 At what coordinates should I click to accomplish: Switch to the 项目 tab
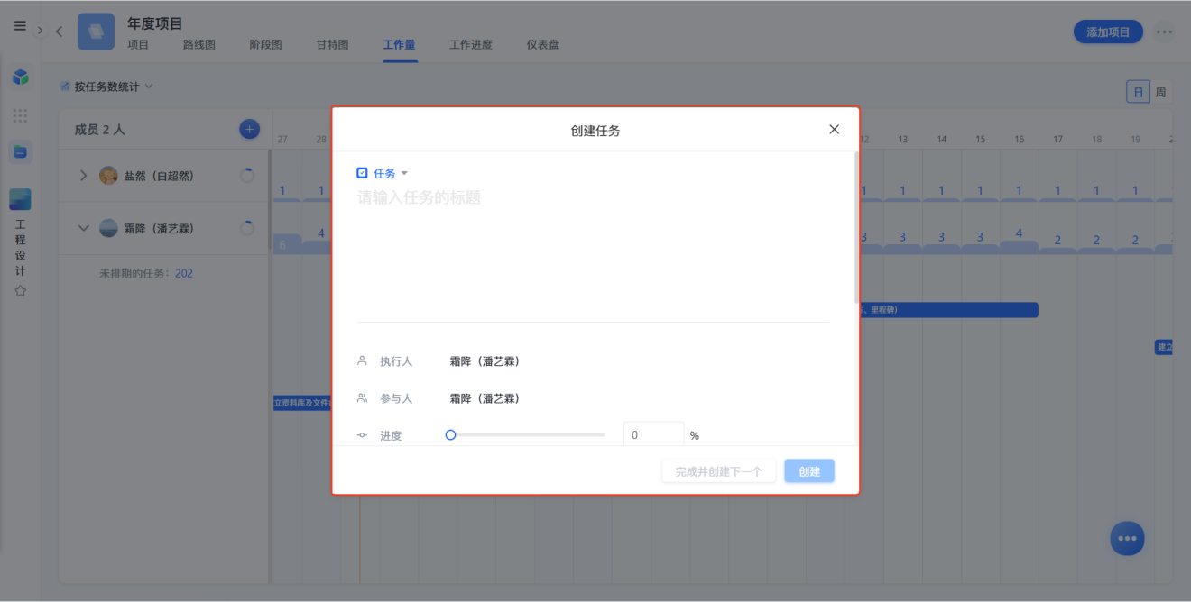click(138, 44)
